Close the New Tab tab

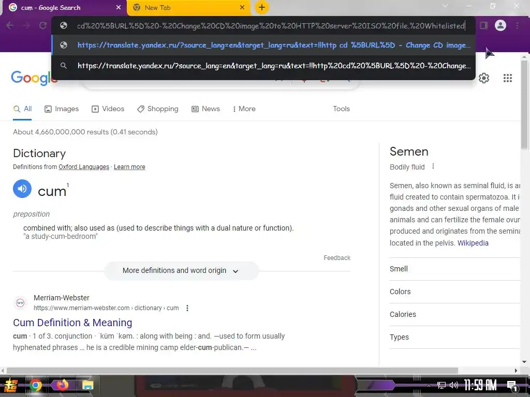tap(242, 7)
